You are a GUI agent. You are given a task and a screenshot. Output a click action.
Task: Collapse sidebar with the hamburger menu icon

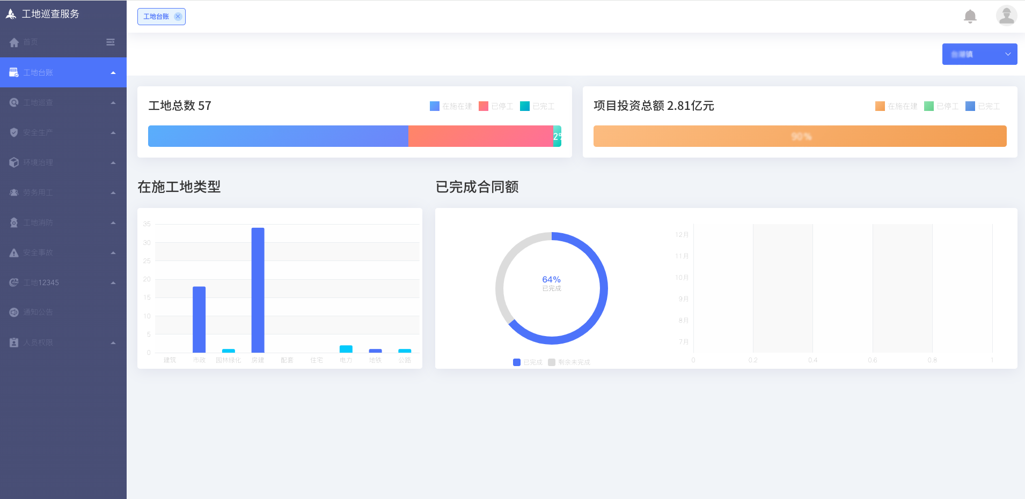(111, 42)
